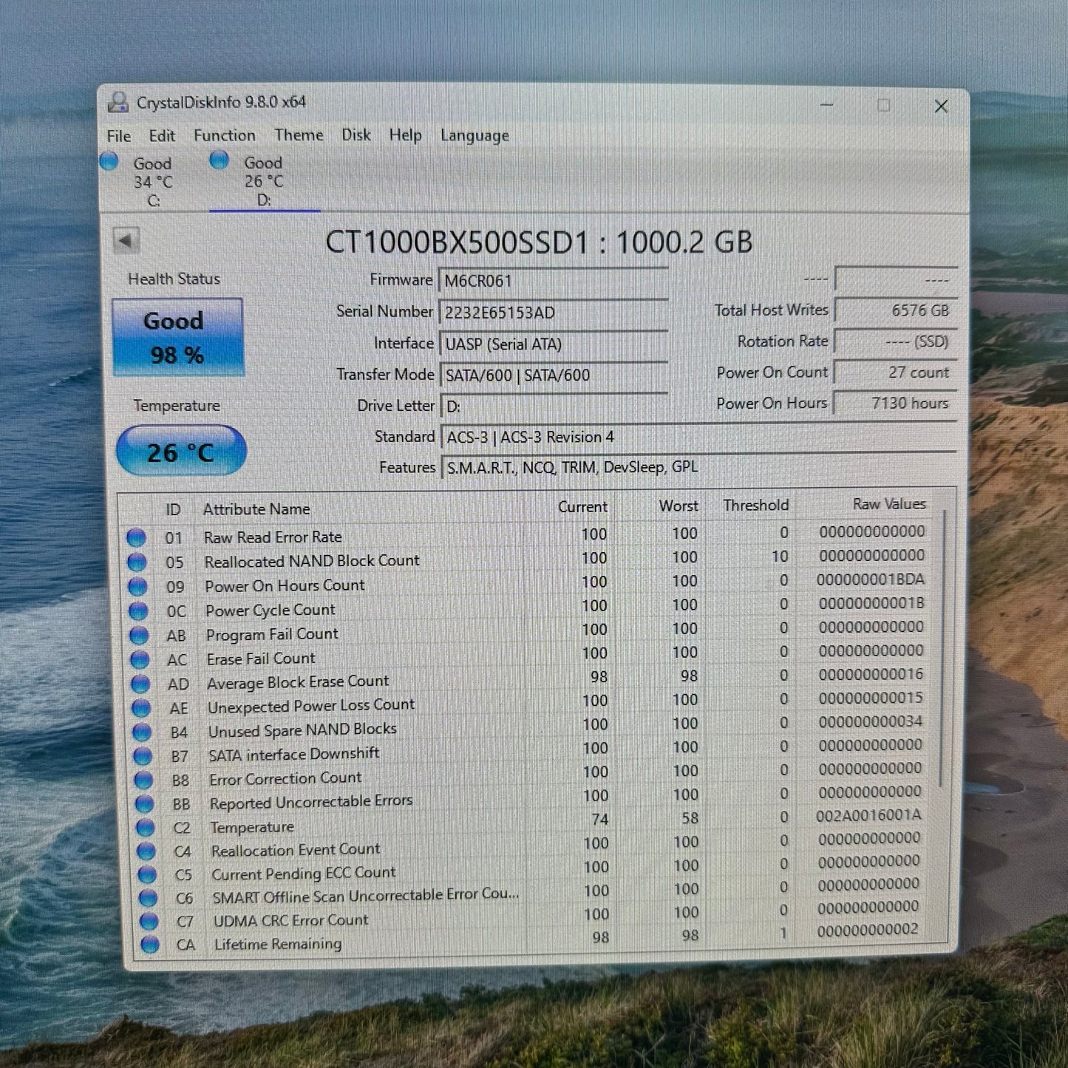1068x1068 pixels.
Task: Click the Worst column header
Action: click(678, 506)
